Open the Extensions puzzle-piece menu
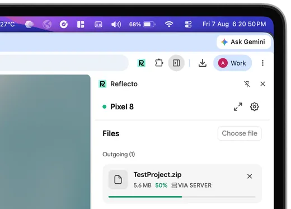 [159, 63]
